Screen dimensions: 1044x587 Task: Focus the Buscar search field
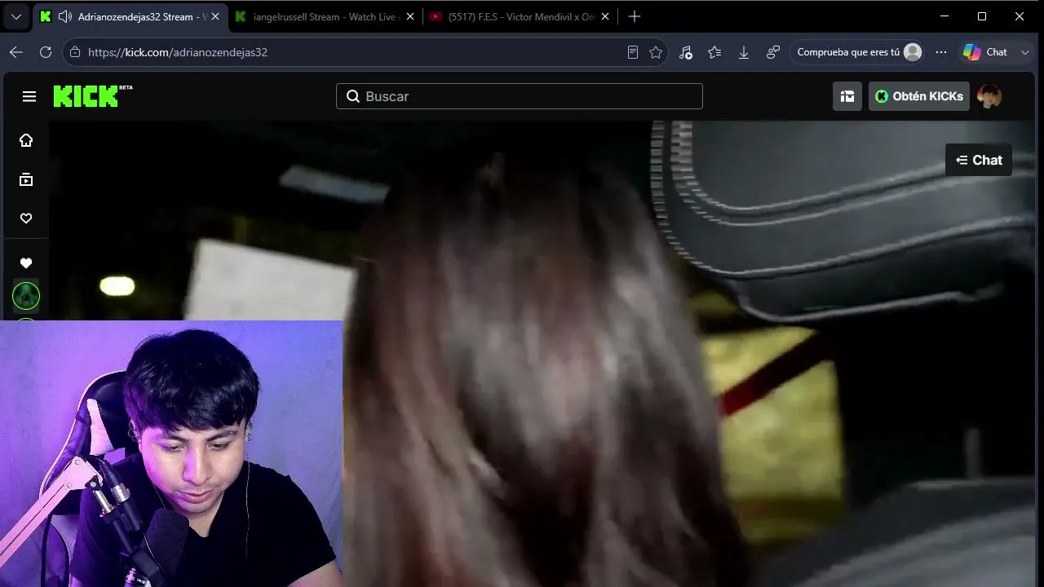point(519,96)
